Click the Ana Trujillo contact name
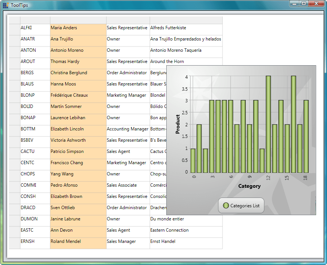The width and height of the screenshot is (327, 265). tap(78, 41)
